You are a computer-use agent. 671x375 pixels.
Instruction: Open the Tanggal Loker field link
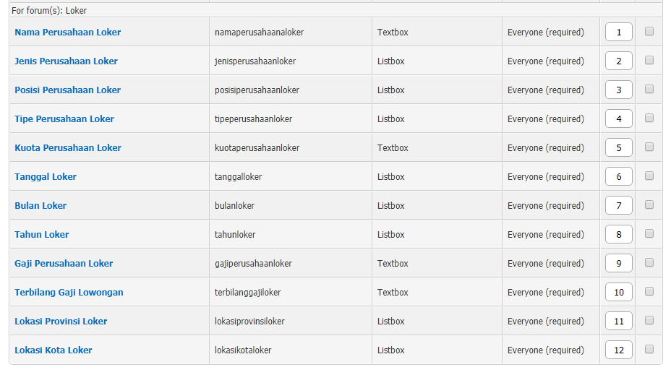coord(46,177)
